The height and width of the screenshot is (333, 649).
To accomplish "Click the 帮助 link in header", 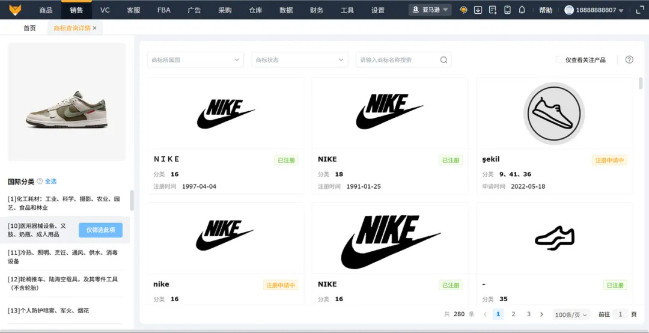I will [x=546, y=10].
